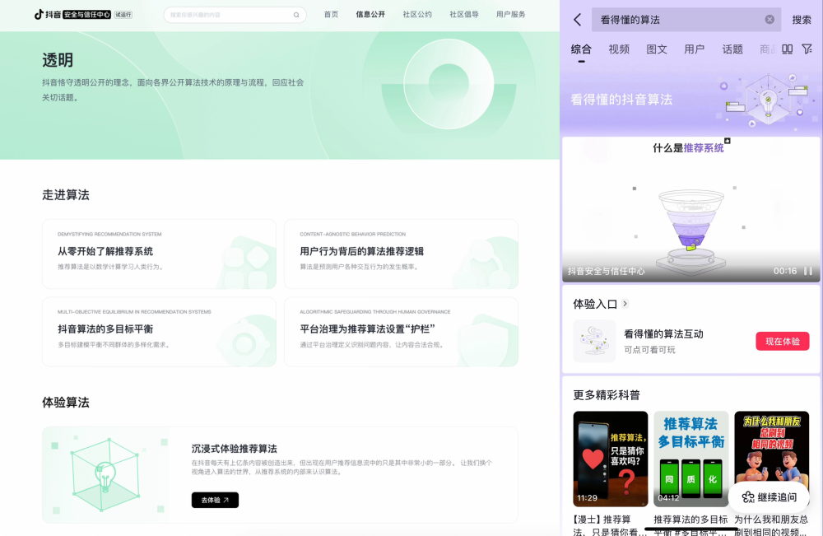Screen dimensions: 823x536
Task: Open the 信息公开 navigation menu item
Action: [x=371, y=14]
